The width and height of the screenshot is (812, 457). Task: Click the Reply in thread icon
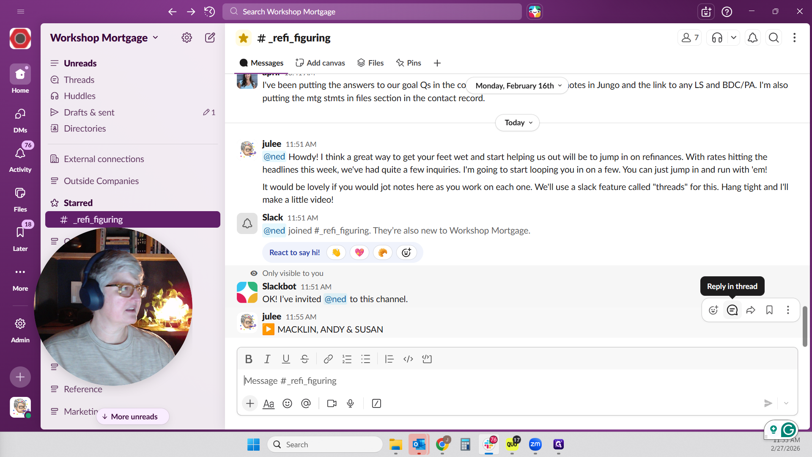coord(732,310)
